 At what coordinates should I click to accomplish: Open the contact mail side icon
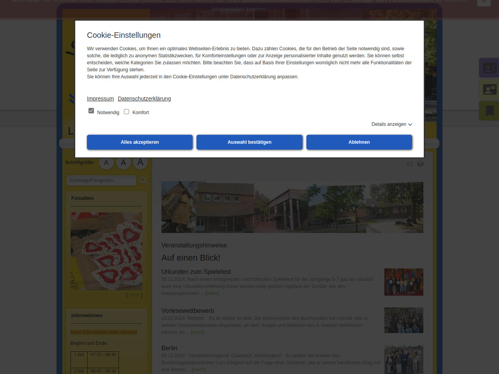pyautogui.click(x=489, y=89)
